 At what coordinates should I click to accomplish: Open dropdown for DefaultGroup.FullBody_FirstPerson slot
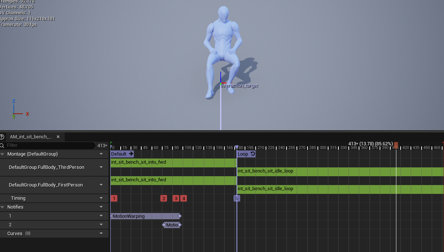101,185
